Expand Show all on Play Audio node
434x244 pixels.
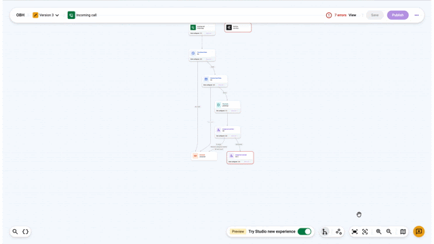(234, 110)
